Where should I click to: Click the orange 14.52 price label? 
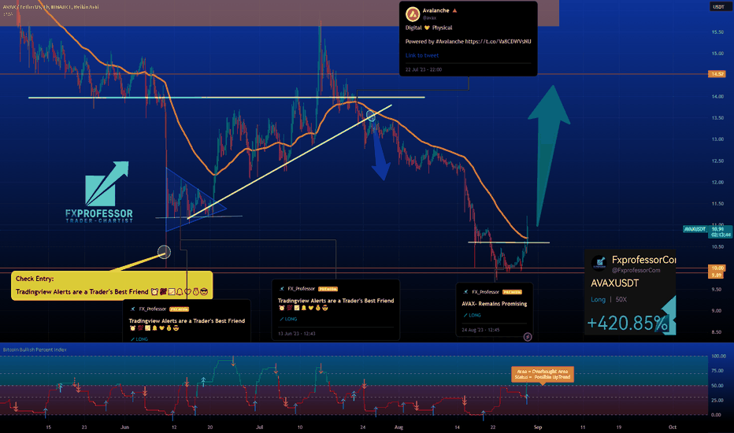717,74
